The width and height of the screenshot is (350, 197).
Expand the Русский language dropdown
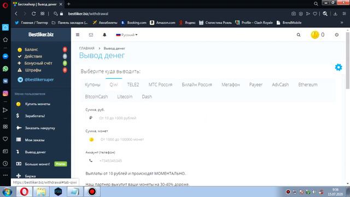(126, 35)
